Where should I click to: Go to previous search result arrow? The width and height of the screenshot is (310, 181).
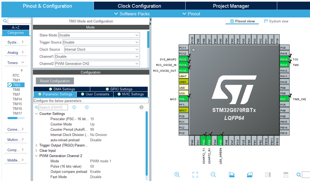(74, 107)
